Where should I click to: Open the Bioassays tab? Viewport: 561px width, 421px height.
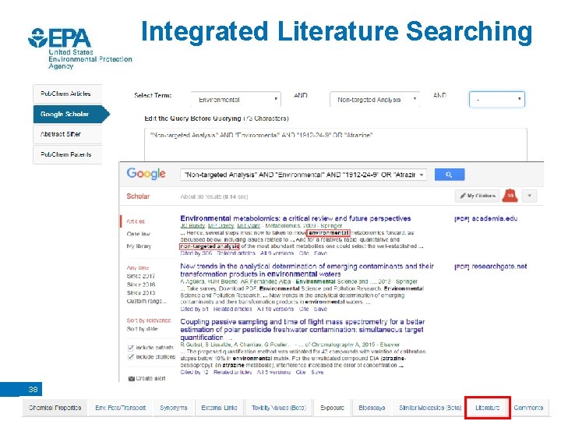coord(372,408)
